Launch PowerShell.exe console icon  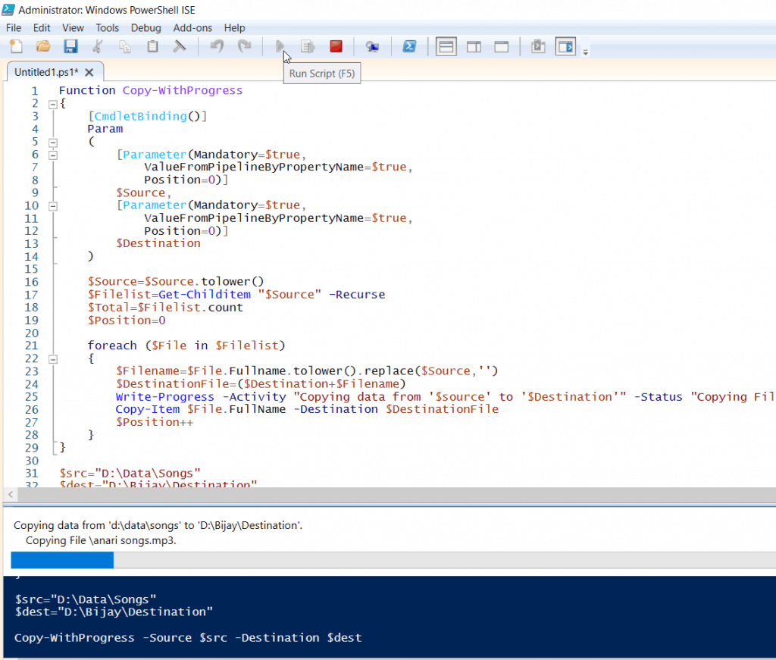pos(409,46)
